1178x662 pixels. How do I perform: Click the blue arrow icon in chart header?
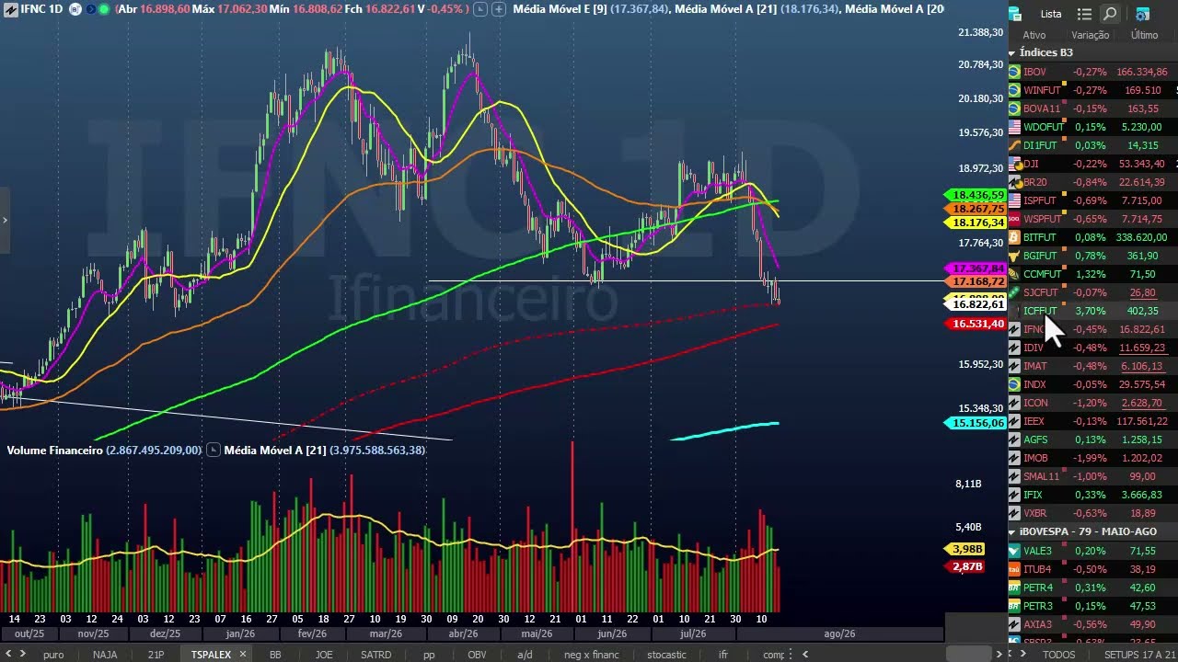pos(90,9)
